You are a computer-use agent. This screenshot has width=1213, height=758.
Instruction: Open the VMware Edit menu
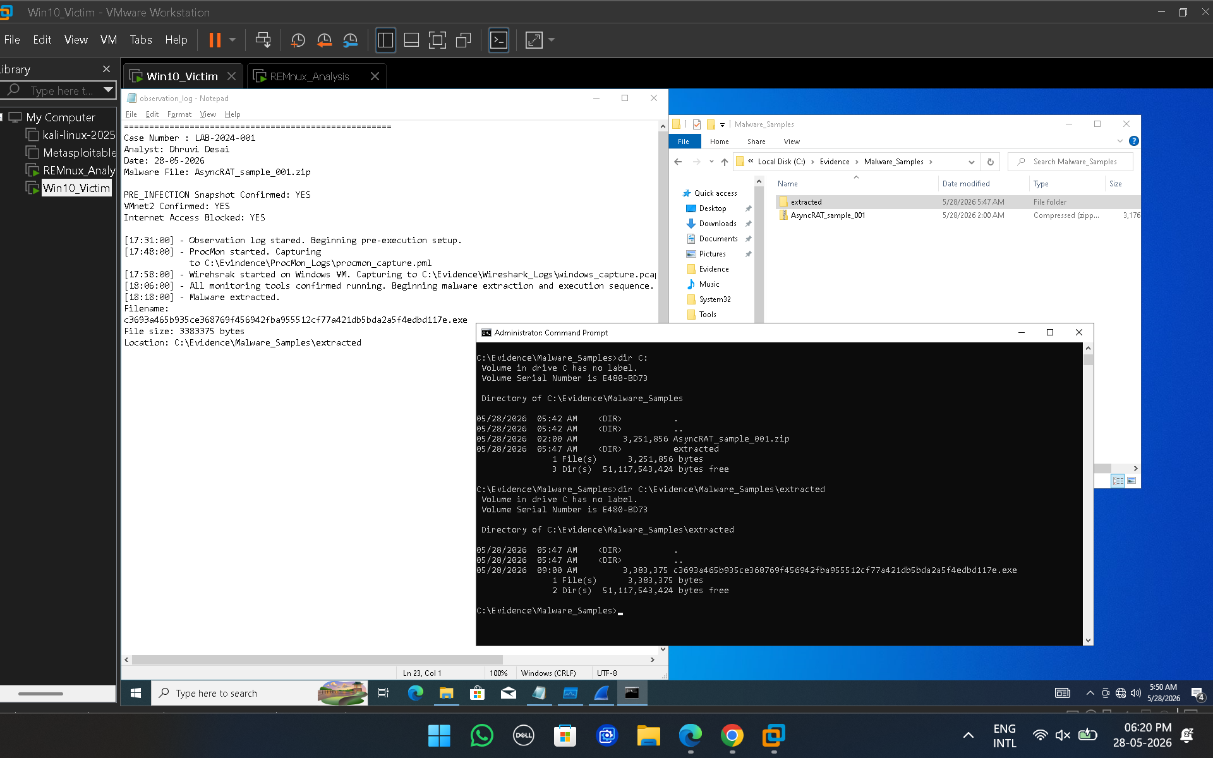pyautogui.click(x=42, y=40)
